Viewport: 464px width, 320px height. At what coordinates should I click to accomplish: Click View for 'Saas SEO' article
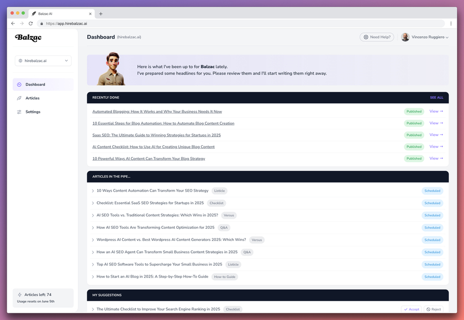[436, 135]
